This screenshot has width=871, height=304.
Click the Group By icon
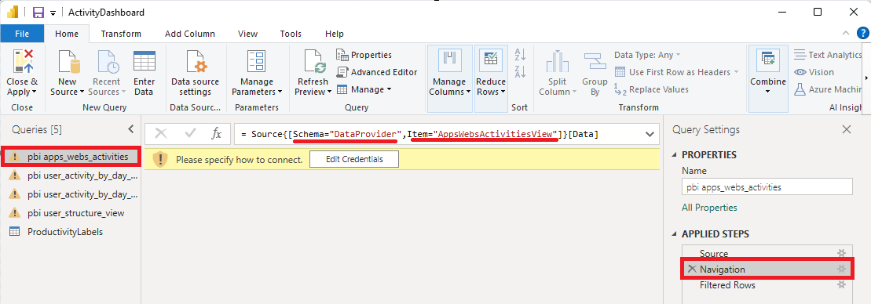pyautogui.click(x=595, y=61)
